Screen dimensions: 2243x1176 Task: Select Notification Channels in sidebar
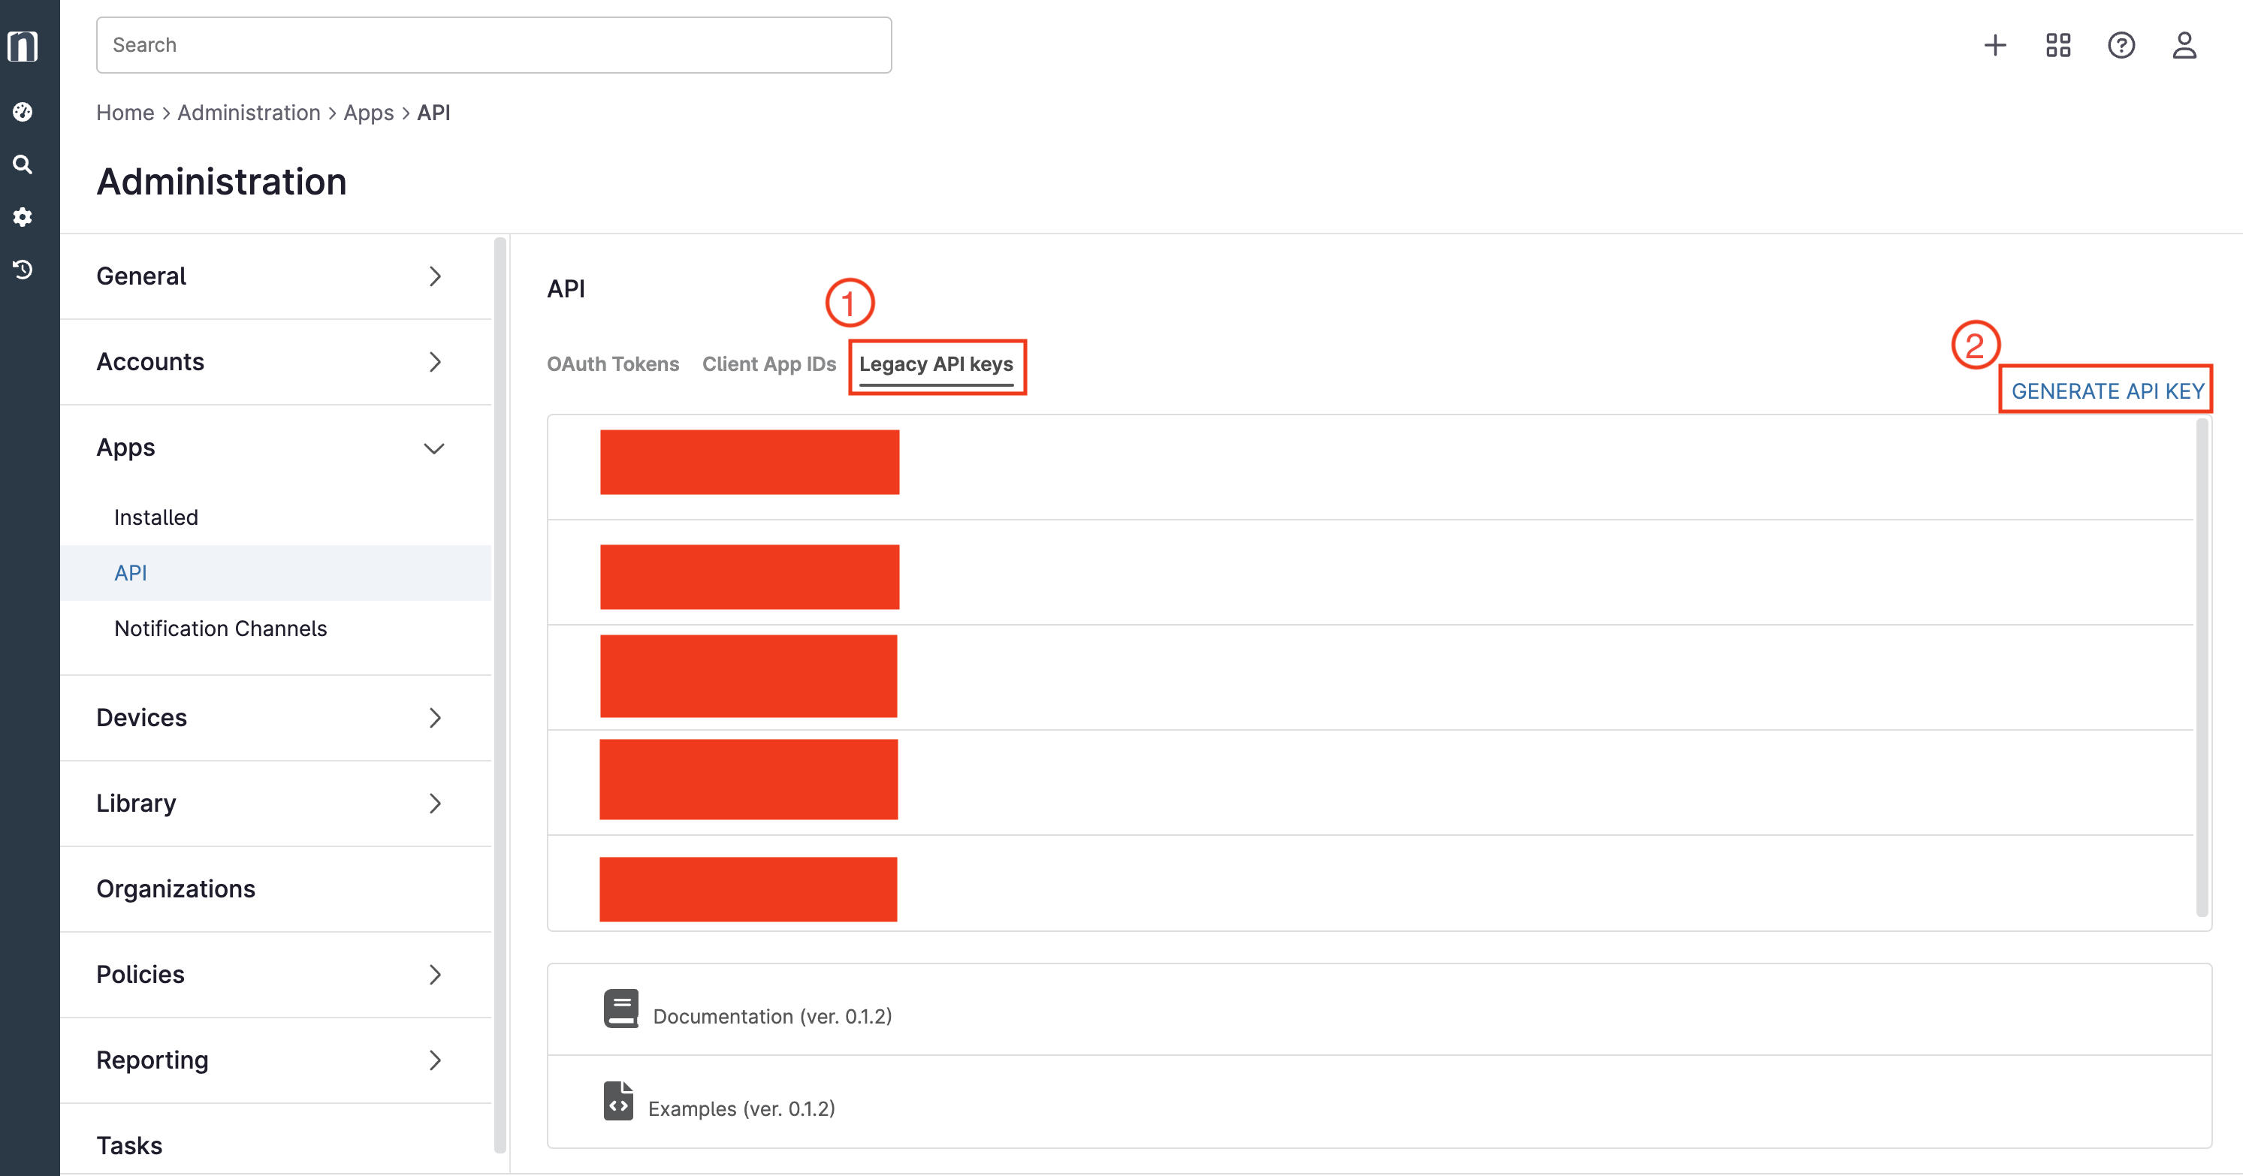pos(220,629)
